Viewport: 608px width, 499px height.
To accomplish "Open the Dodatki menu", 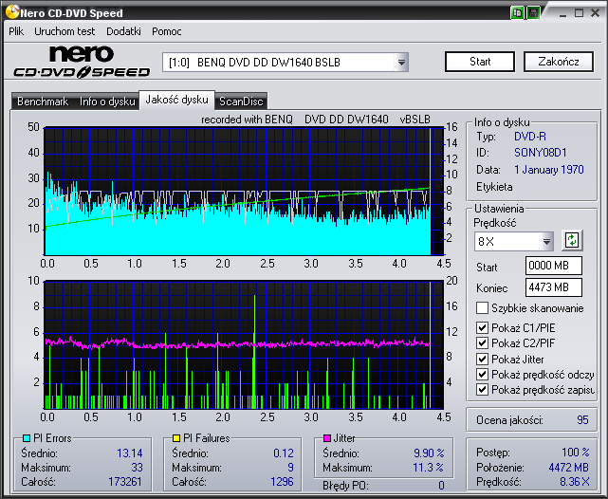I will point(123,31).
